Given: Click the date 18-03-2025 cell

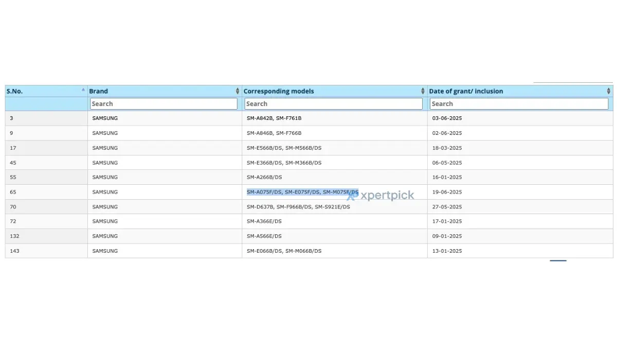Looking at the screenshot, I should (x=447, y=148).
